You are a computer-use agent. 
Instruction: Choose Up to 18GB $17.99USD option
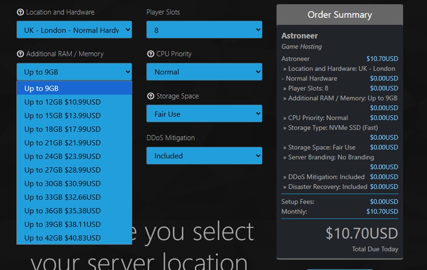point(74,129)
